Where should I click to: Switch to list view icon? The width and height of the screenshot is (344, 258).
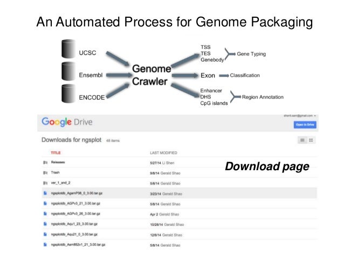click(x=303, y=140)
